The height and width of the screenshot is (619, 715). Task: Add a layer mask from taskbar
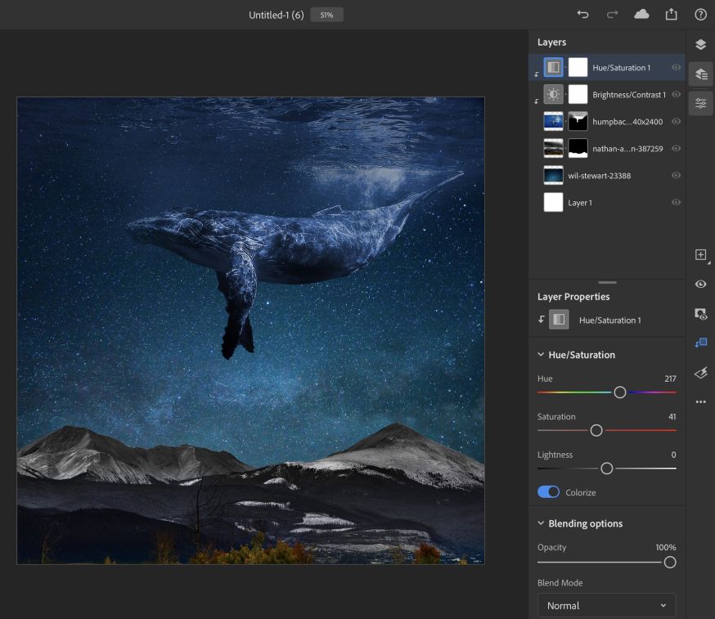pyautogui.click(x=701, y=314)
